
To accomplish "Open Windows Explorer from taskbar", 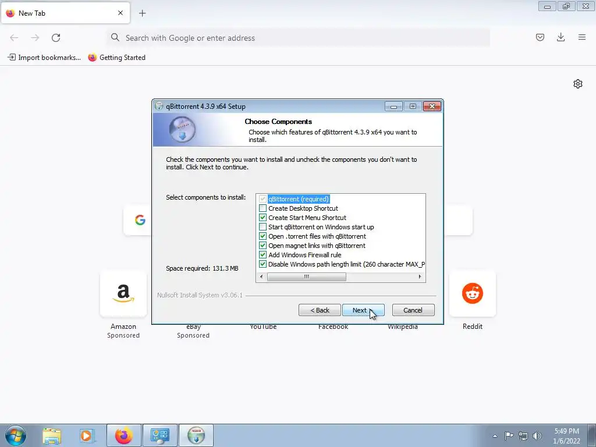I will click(52, 435).
